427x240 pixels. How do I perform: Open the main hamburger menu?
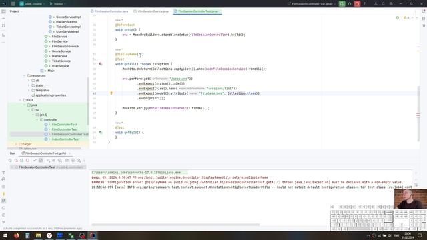[x=13, y=4]
